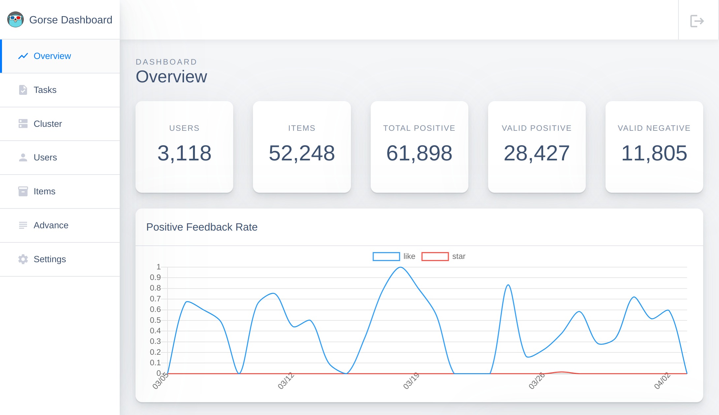Select the Total Positive stat card
This screenshot has height=415, width=719.
pos(419,147)
